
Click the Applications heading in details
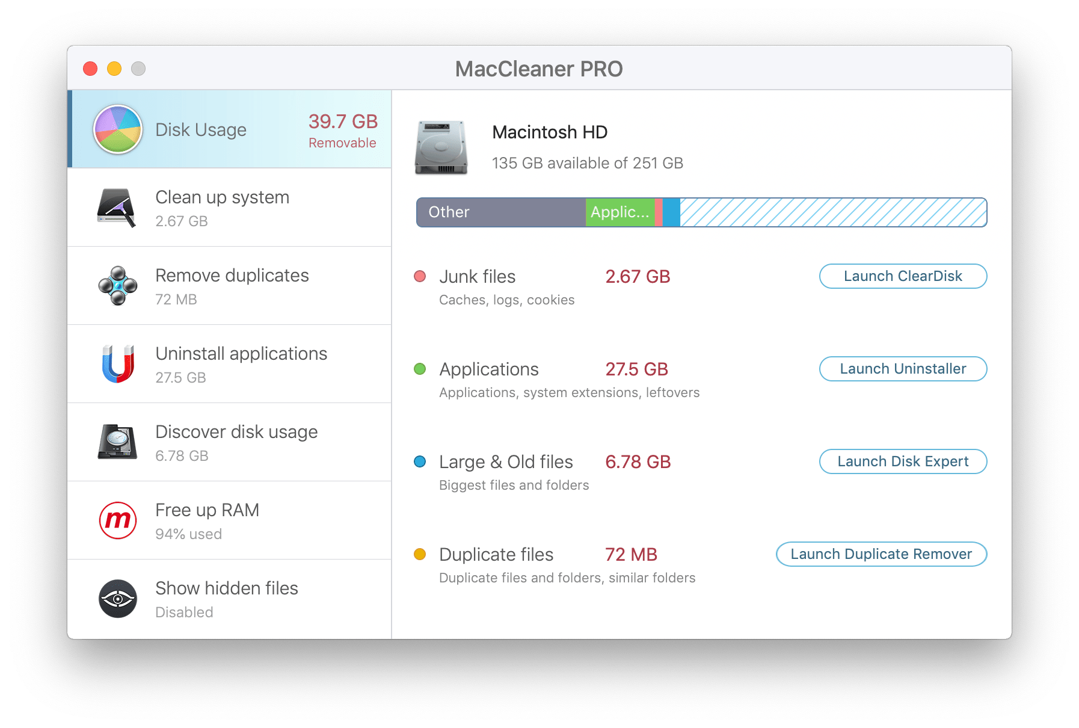click(489, 369)
